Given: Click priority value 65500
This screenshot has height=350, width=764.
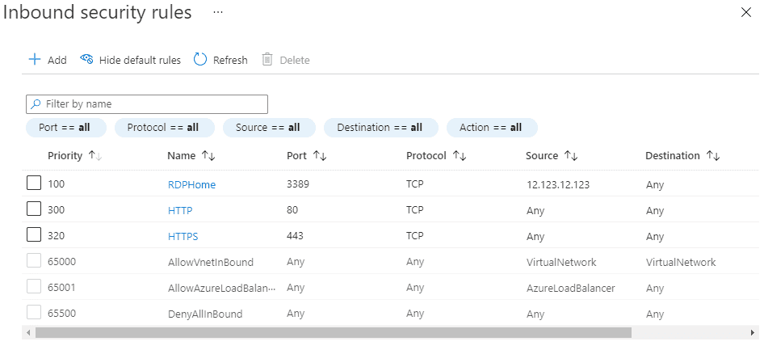Looking at the screenshot, I should [x=62, y=313].
